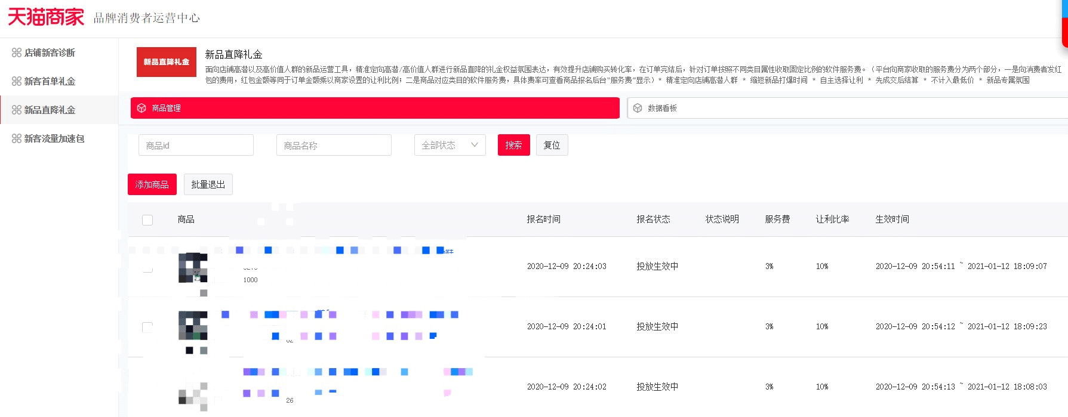1068x417 pixels.
Task: Open 新客流量加速包 in the sidebar
Action: click(x=54, y=138)
